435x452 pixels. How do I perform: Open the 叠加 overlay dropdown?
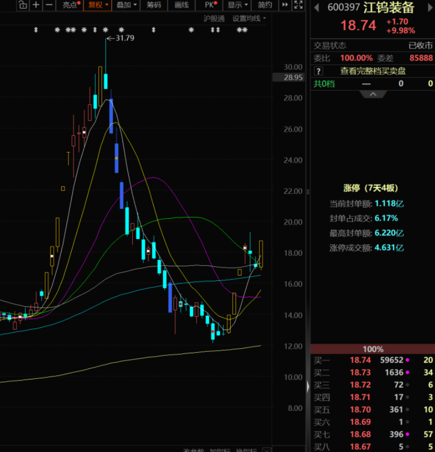coord(126,5)
